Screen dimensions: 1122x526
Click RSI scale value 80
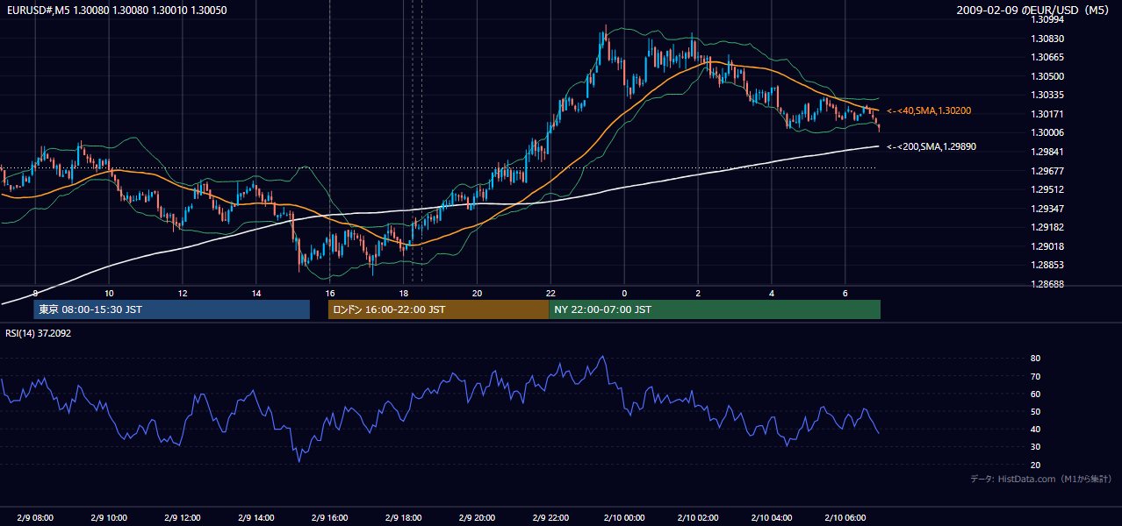coord(1036,359)
